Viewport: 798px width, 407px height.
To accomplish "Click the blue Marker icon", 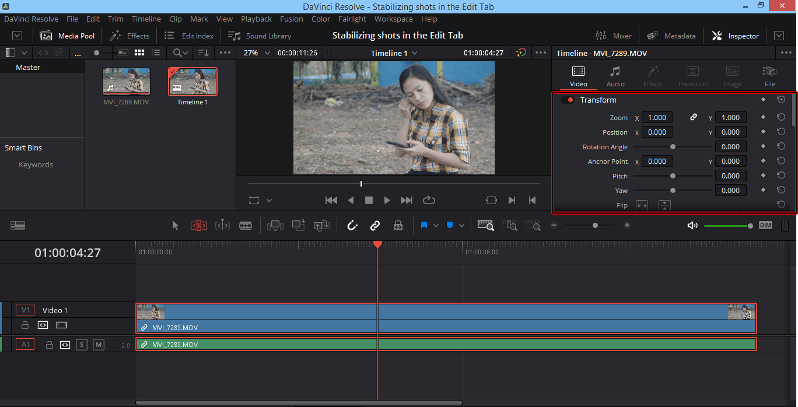I will (450, 225).
